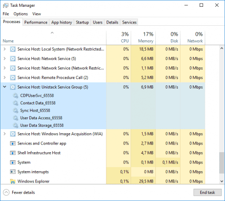Screen dimensions: 225x201
Task: Click the icon beside the System process
Action: pos(13,163)
